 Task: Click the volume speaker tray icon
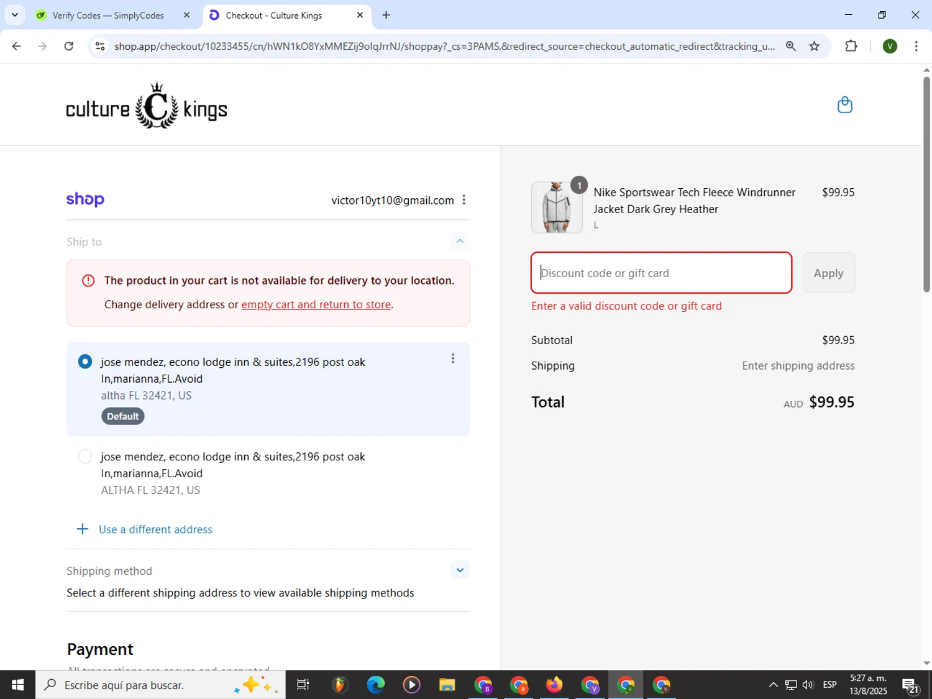click(x=808, y=685)
